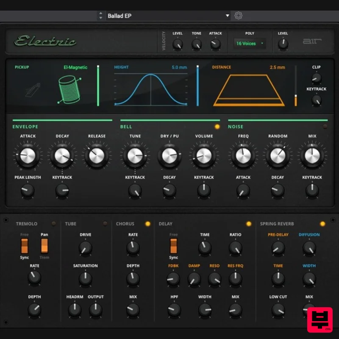Click the Tremolo Depth knob

[34, 309]
